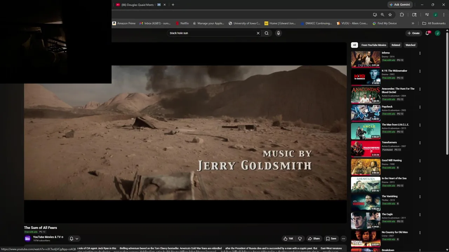Share the video

coord(314,239)
